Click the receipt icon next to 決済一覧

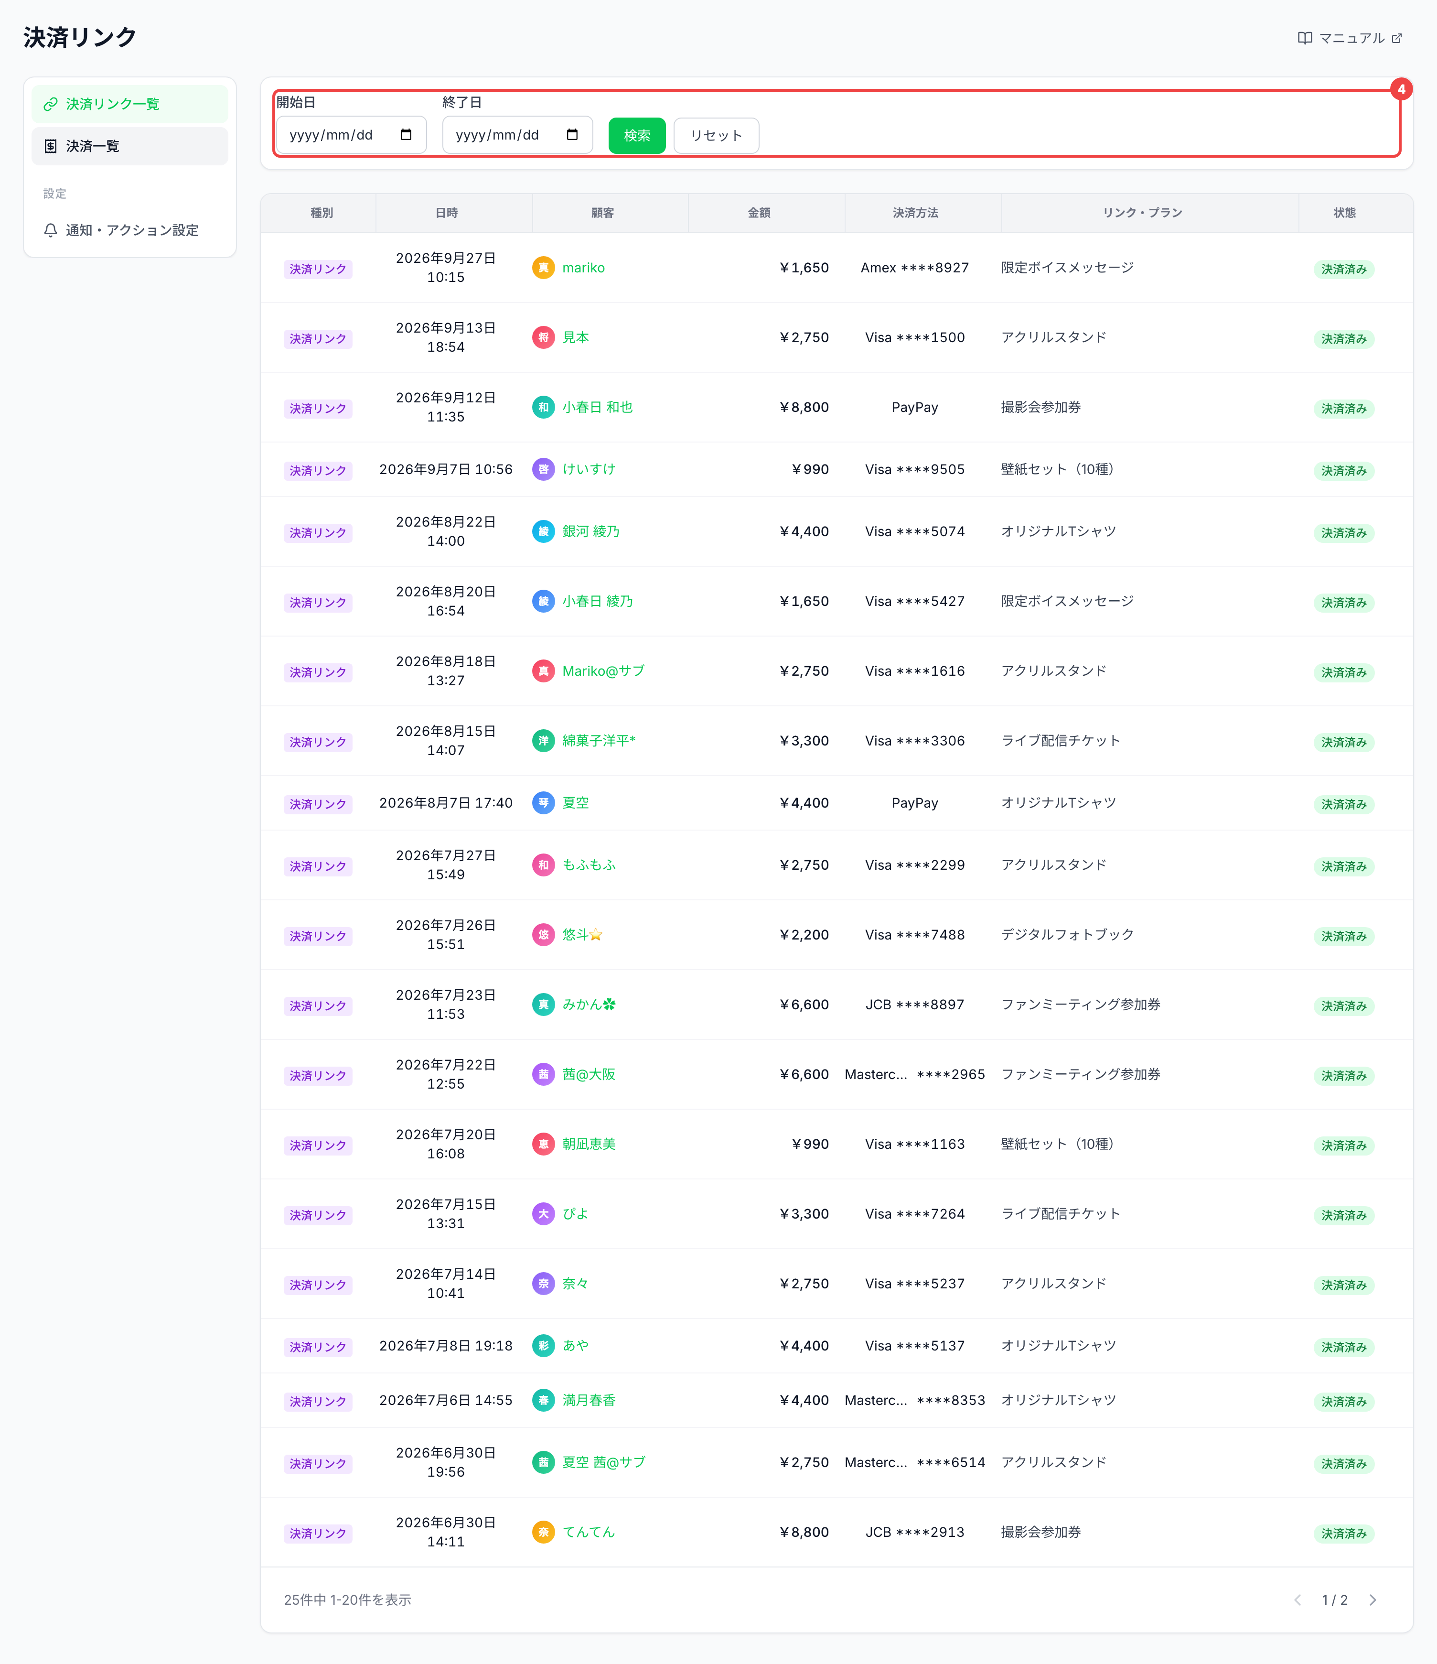click(51, 146)
